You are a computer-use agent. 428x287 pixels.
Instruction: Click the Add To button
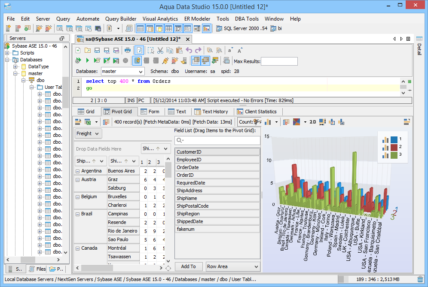coord(188,266)
